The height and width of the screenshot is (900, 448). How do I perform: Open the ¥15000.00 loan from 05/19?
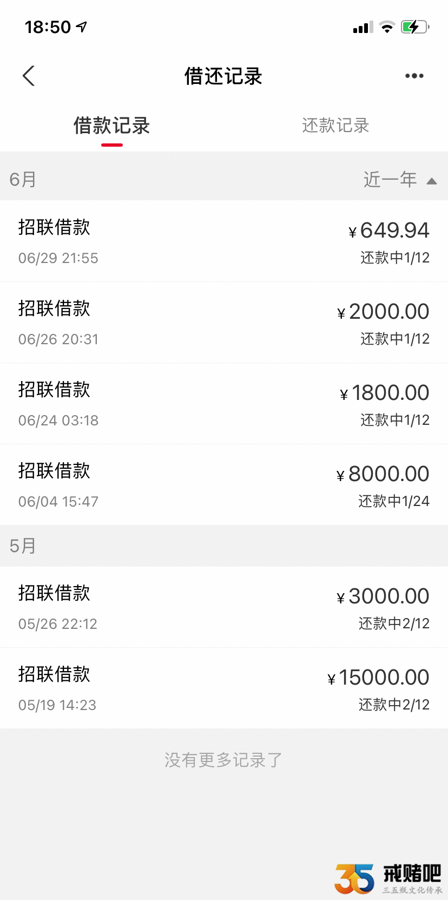pyautogui.click(x=224, y=688)
